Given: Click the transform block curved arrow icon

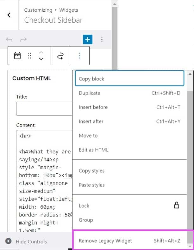Looking at the screenshot, I should pyautogui.click(x=60, y=56).
